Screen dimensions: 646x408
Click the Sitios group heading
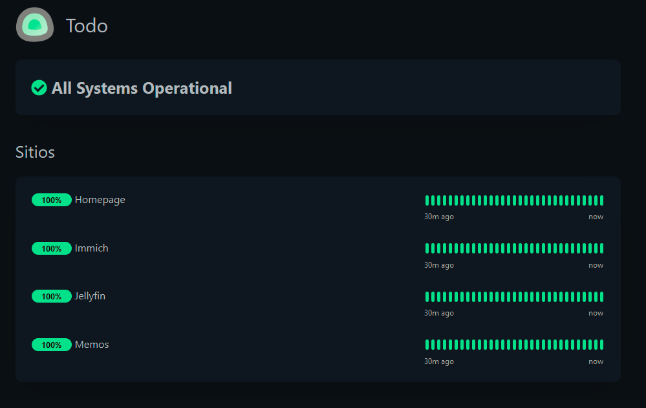click(35, 152)
